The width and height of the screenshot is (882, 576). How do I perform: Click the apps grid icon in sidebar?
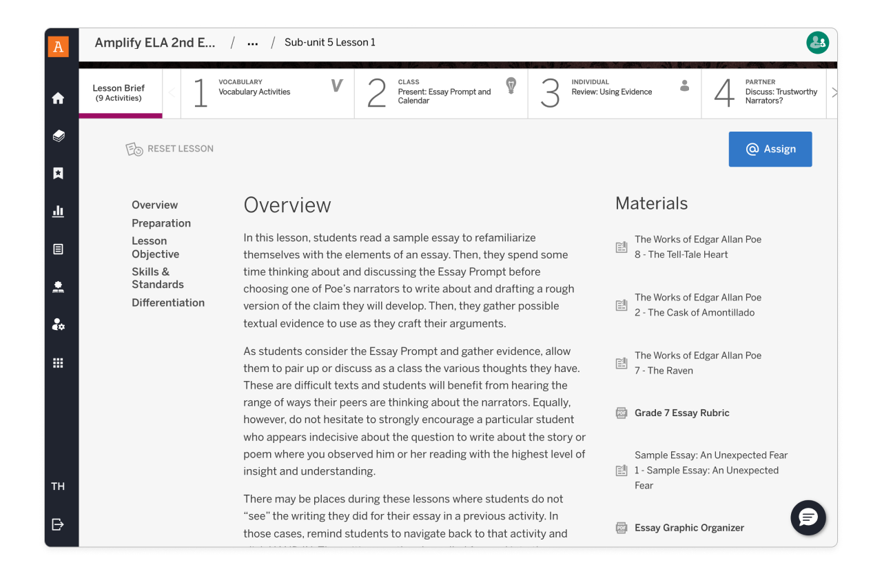59,362
